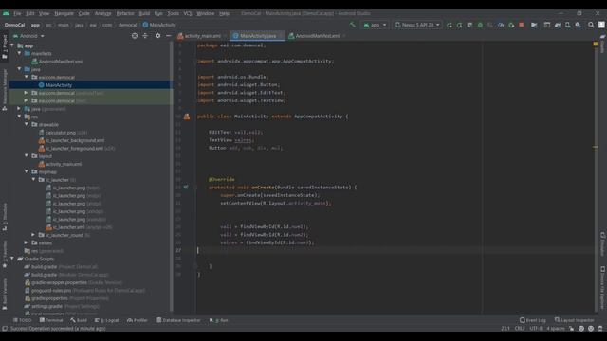This screenshot has width=607, height=341.
Task: Open the Refactor menu
Action: [125, 13]
